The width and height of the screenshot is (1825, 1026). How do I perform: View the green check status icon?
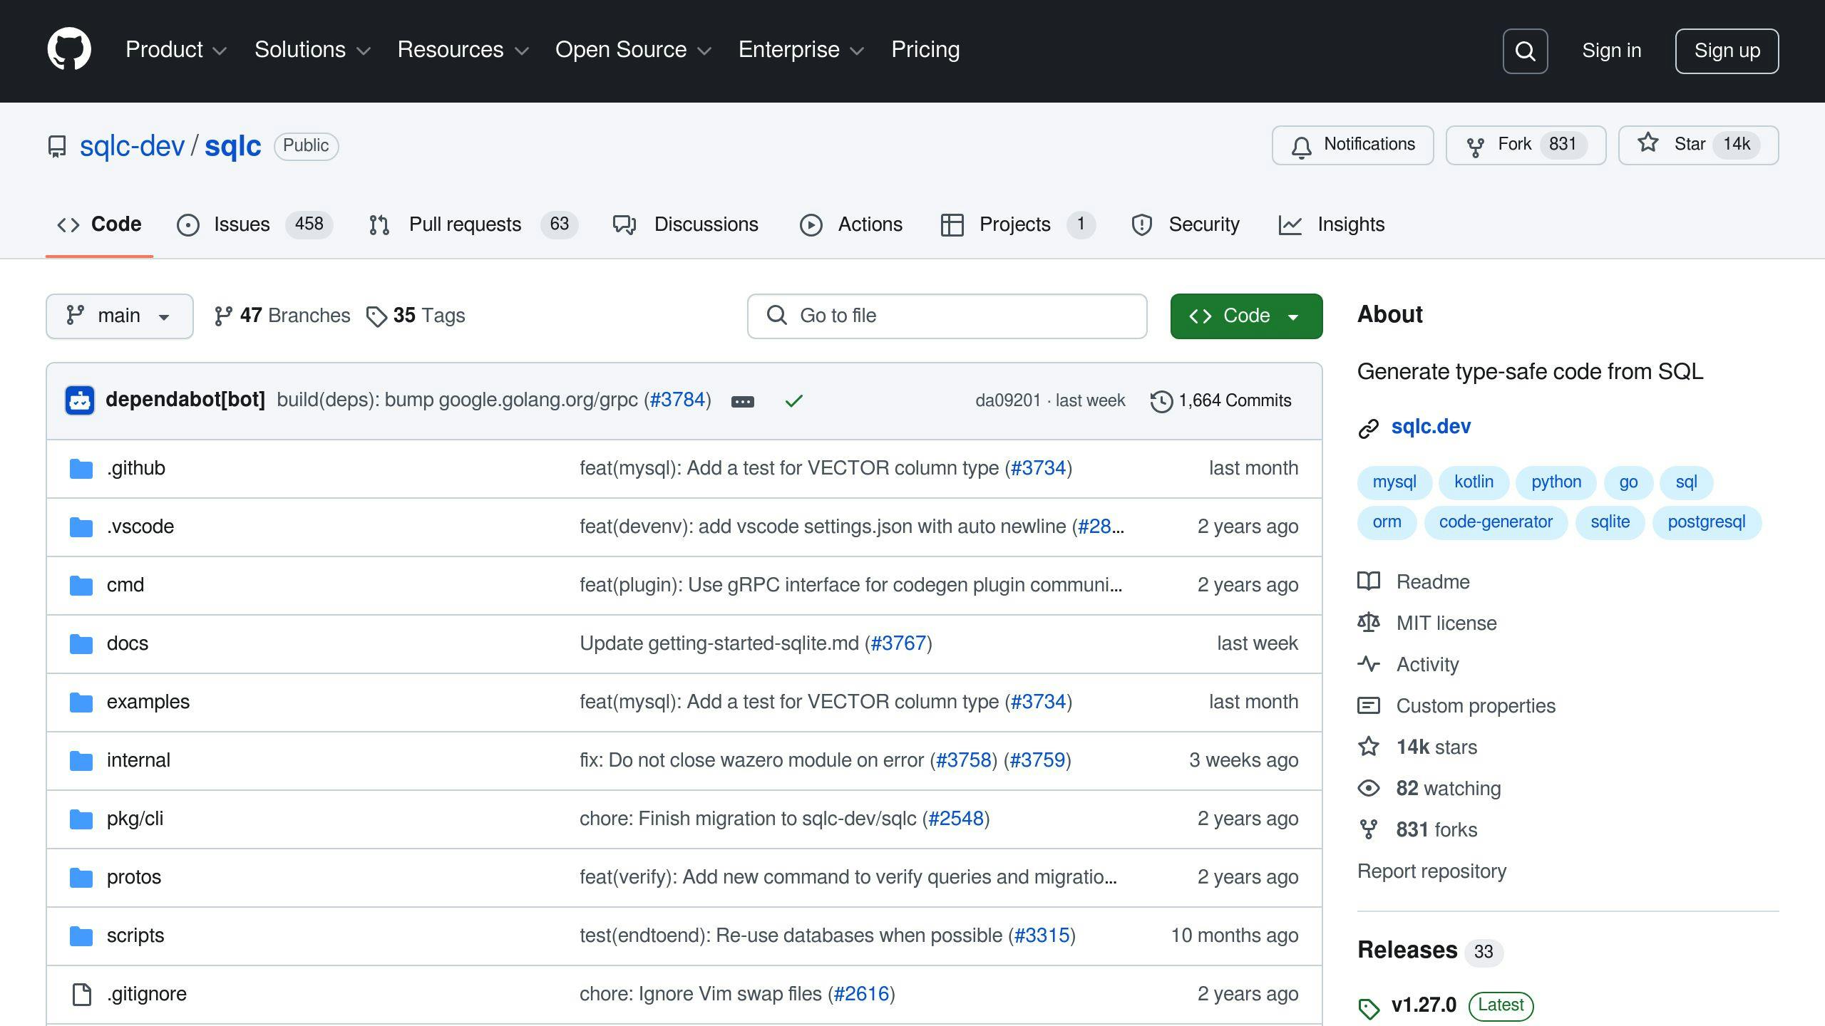[793, 401]
